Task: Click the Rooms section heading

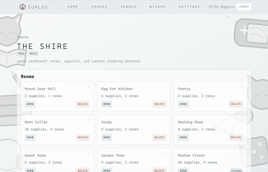Action: click(x=28, y=77)
